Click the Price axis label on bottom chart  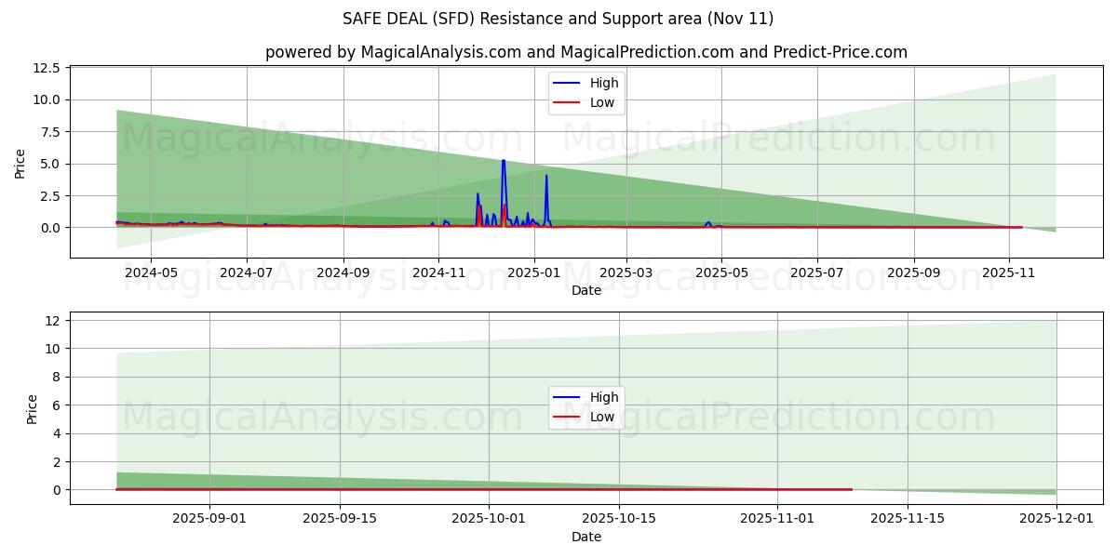click(x=31, y=407)
